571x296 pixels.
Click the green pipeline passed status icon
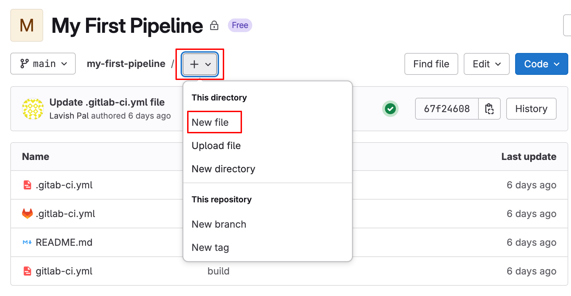(390, 109)
